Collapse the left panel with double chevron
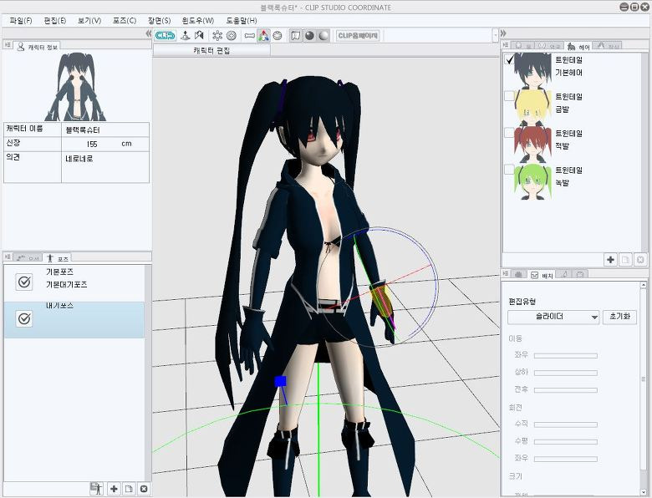 149,33
